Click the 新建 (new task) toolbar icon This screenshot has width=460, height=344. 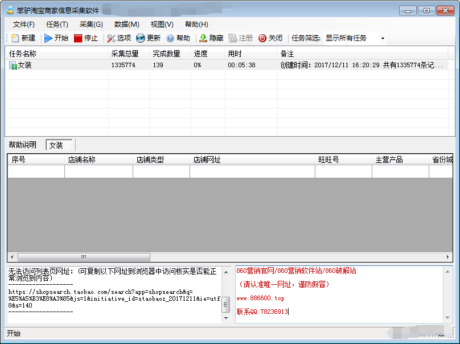(x=15, y=38)
